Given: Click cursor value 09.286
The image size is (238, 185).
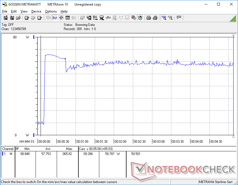Looking at the screenshot, I should [x=88, y=154].
